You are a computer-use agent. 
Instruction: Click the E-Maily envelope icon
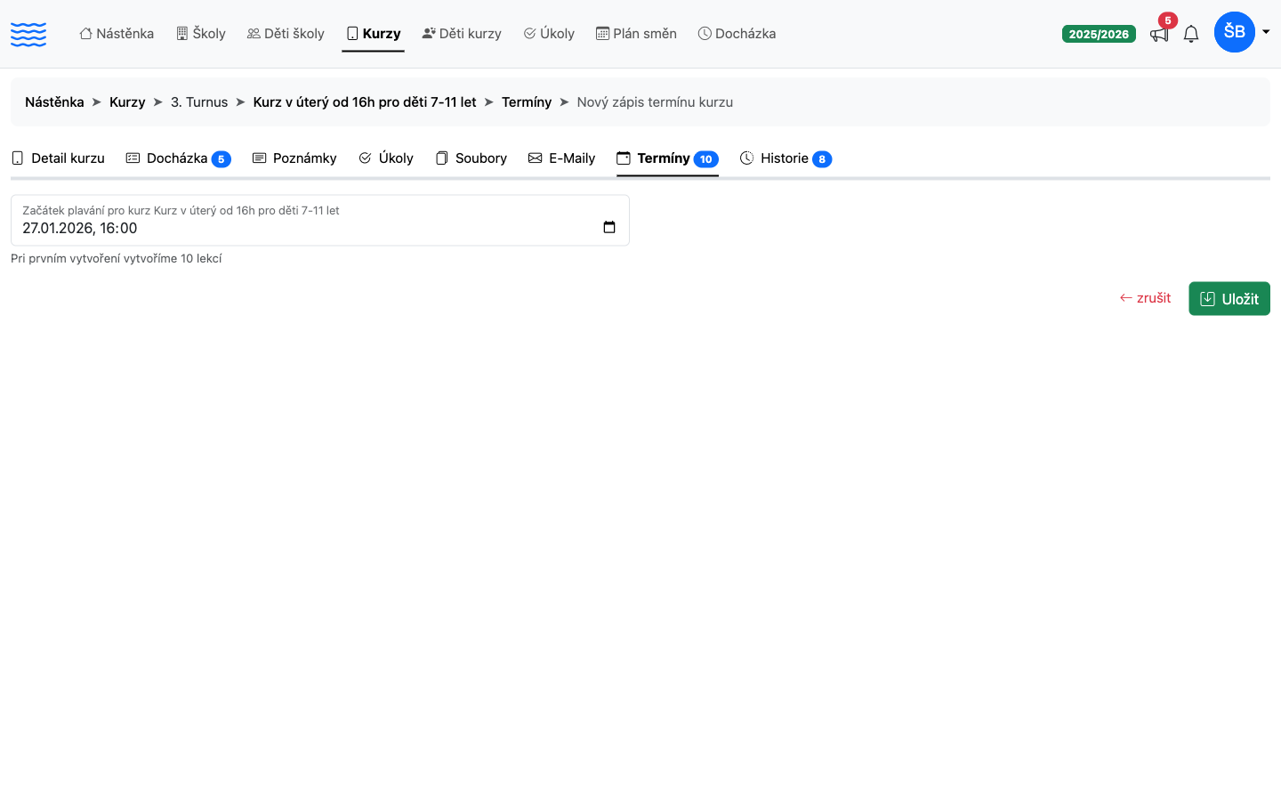pyautogui.click(x=536, y=158)
